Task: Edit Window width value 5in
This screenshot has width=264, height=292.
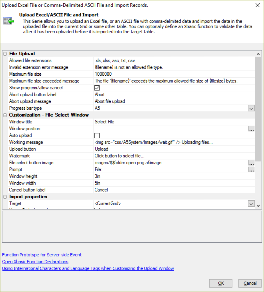Action: [174, 183]
